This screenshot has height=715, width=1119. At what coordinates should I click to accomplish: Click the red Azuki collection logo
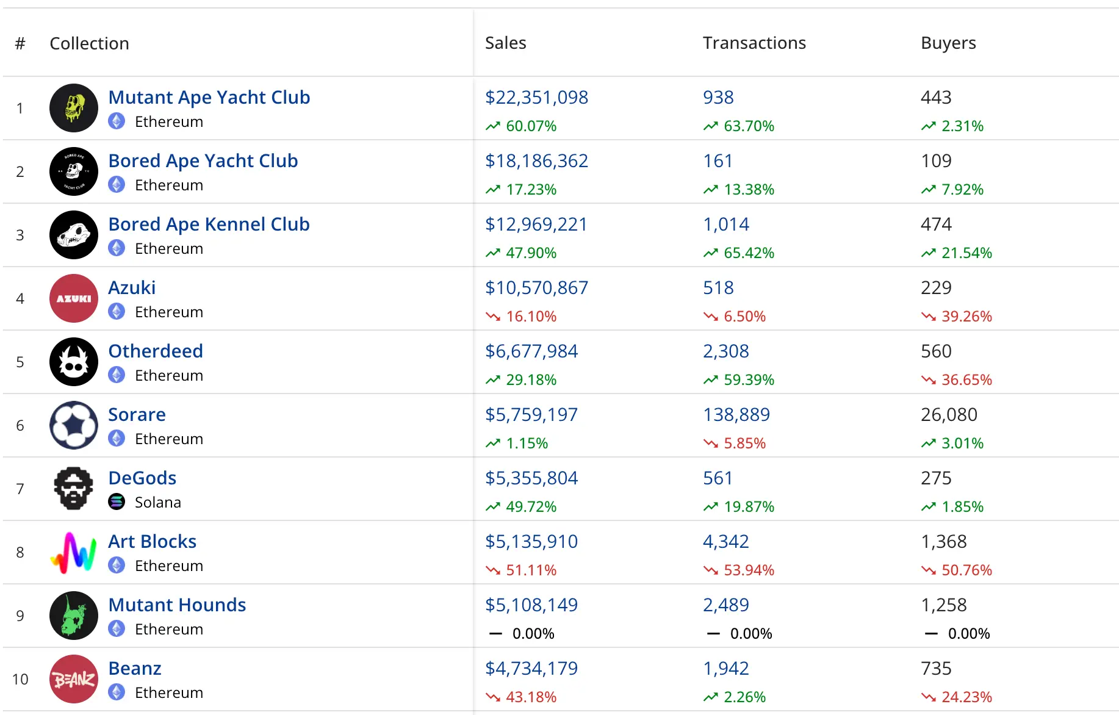74,298
